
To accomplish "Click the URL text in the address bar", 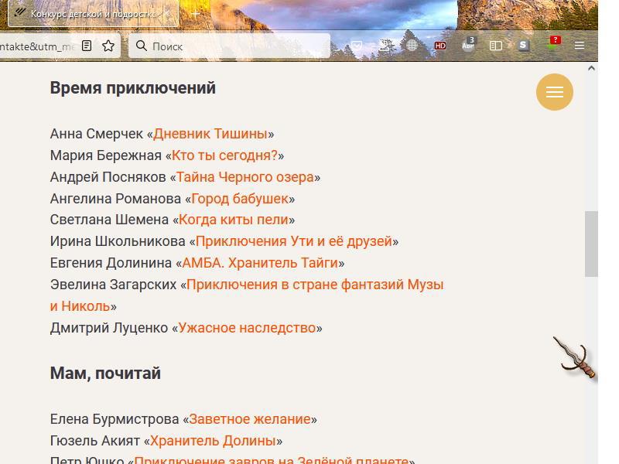I will (36, 46).
